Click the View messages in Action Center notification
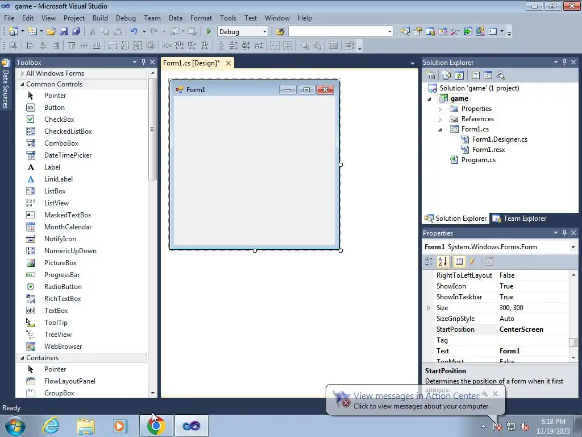The image size is (582, 437). click(415, 401)
